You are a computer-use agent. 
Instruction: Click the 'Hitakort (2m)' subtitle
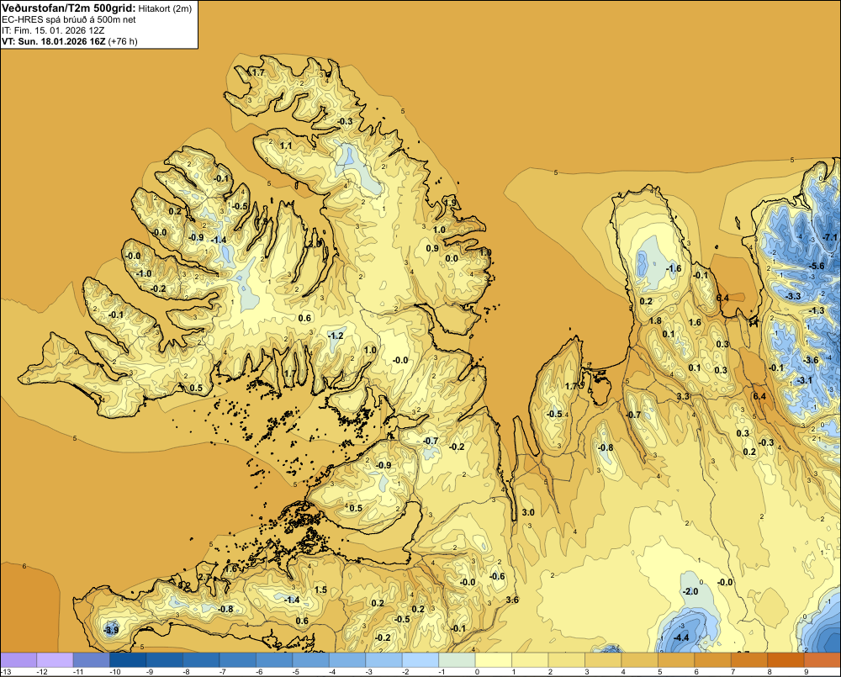pyautogui.click(x=165, y=8)
